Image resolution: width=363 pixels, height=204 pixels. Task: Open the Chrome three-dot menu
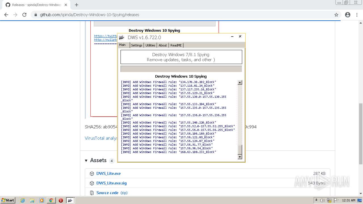357,15
